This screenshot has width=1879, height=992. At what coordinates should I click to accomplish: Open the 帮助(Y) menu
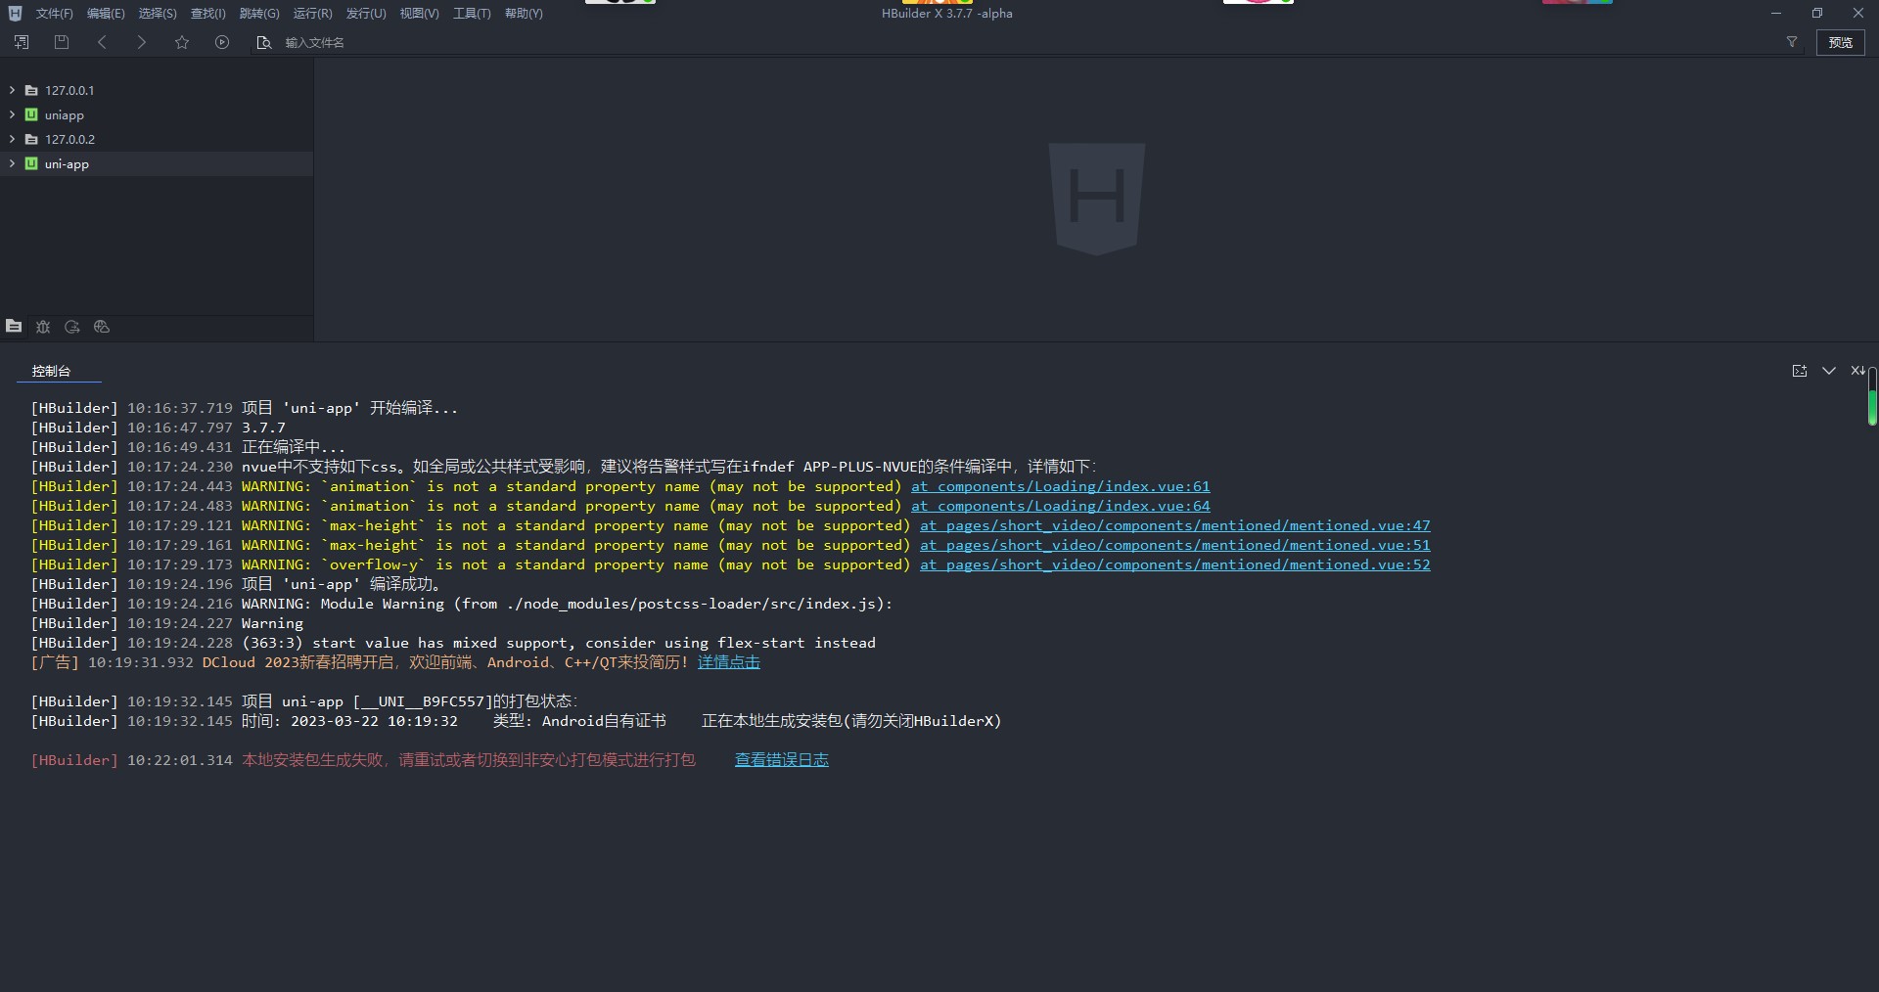[524, 14]
